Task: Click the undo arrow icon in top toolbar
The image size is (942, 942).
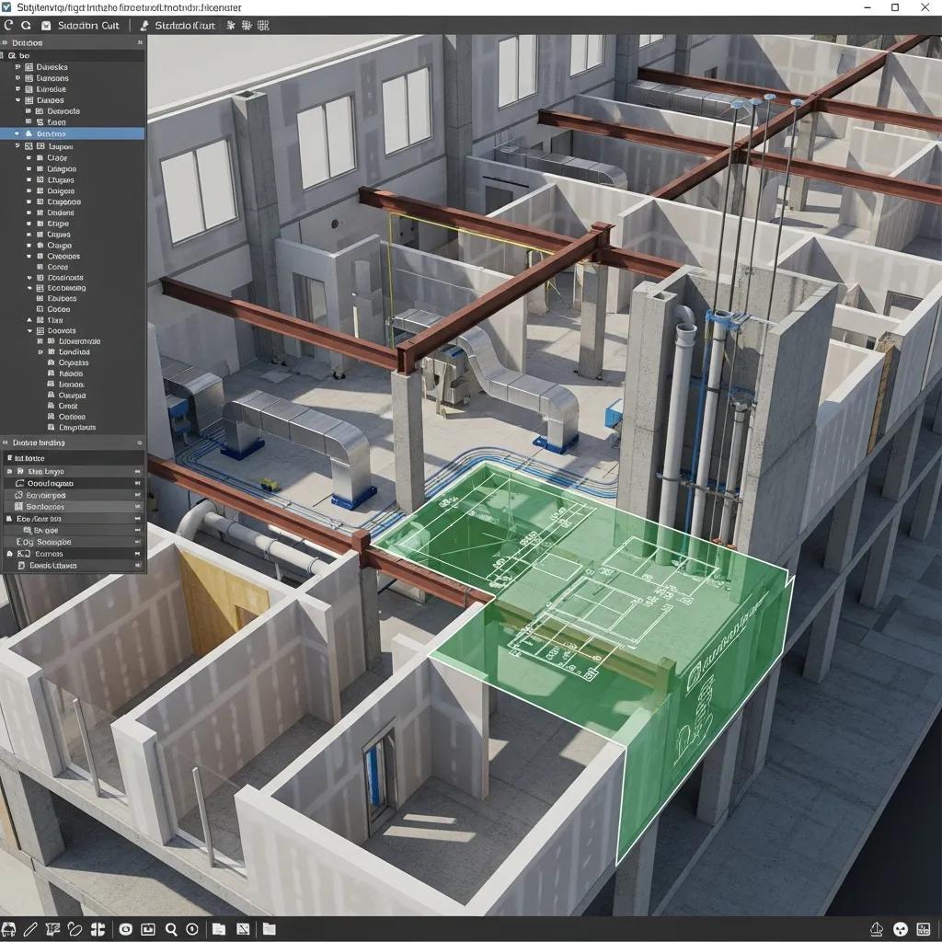Action: [x=8, y=25]
